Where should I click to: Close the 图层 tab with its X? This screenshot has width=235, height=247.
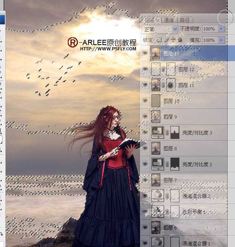[x=157, y=20]
